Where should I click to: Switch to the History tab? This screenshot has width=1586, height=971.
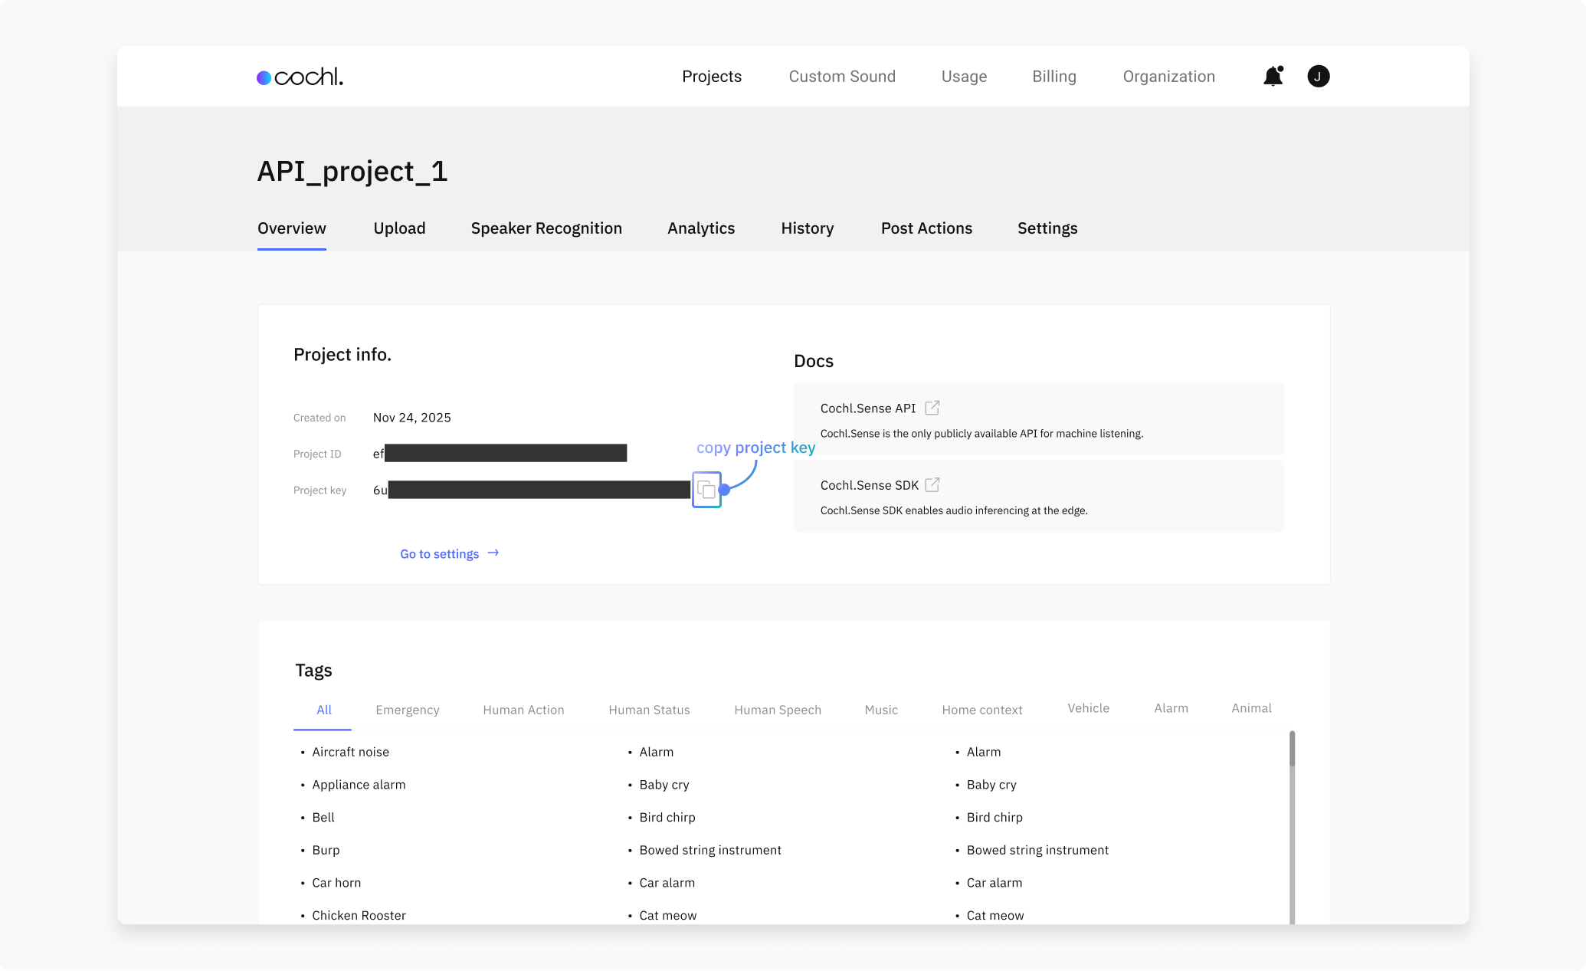tap(808, 228)
